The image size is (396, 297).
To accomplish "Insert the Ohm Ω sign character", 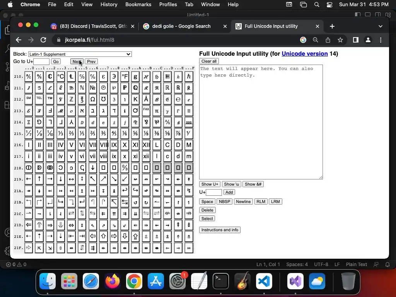I will [93, 99].
